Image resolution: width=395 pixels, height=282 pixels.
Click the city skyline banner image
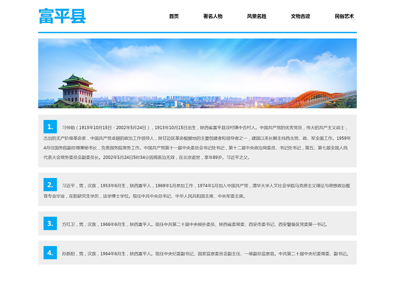coord(197,73)
